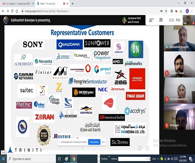The width and height of the screenshot is (195, 163).
Task: Open the touch keyboard tray icon
Action: (x=176, y=159)
